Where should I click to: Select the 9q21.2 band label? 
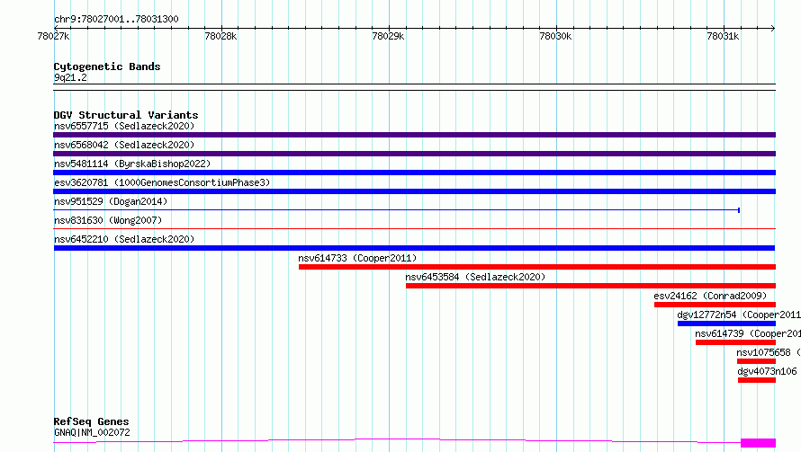[70, 77]
